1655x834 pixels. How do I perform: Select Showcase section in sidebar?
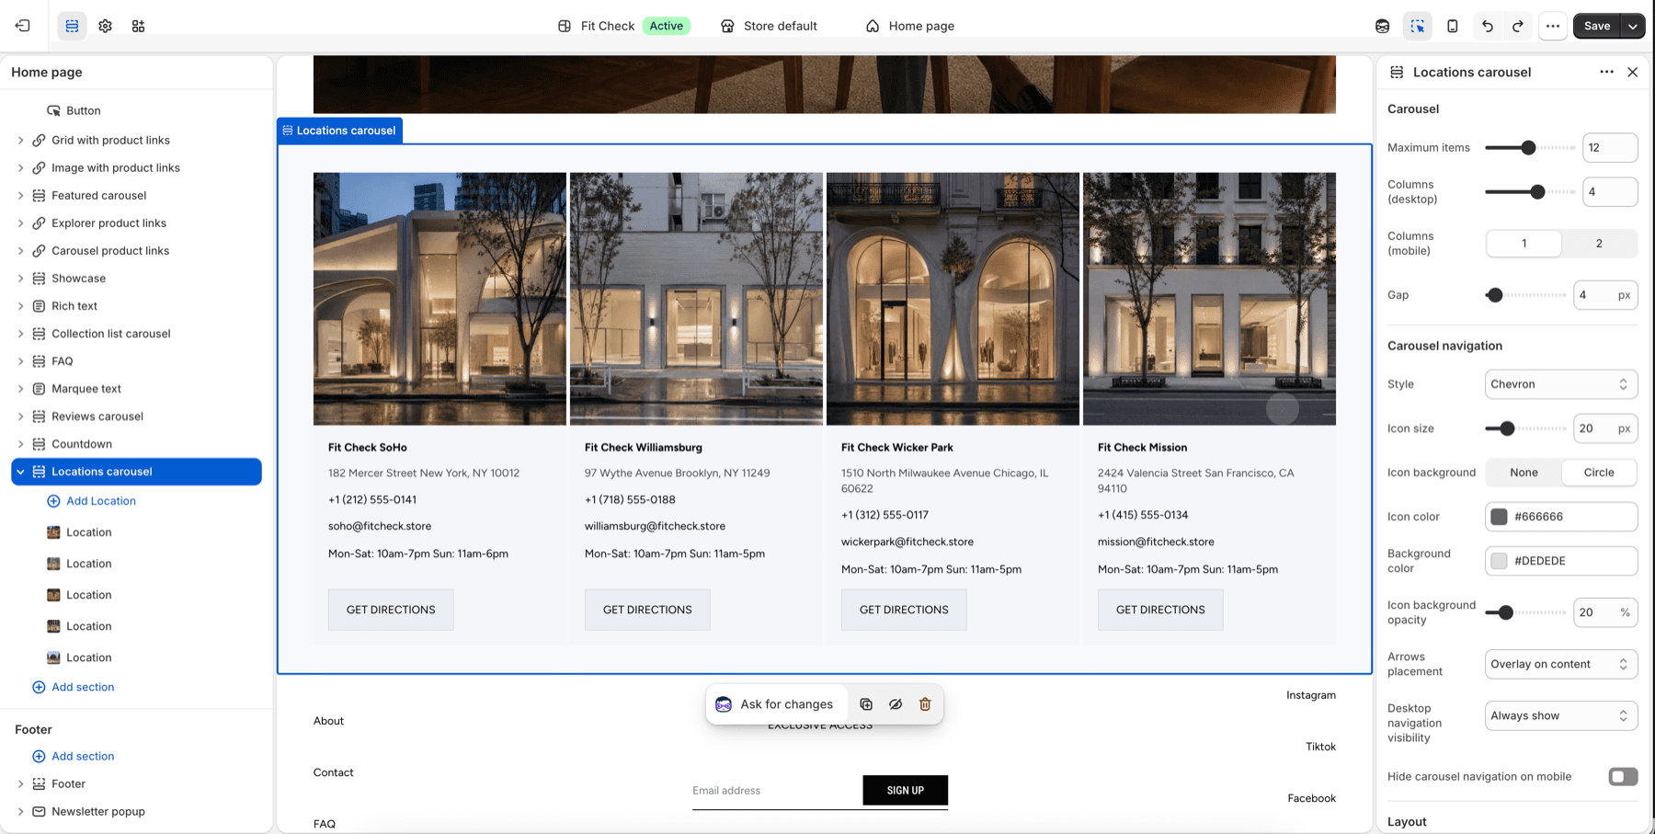79,278
